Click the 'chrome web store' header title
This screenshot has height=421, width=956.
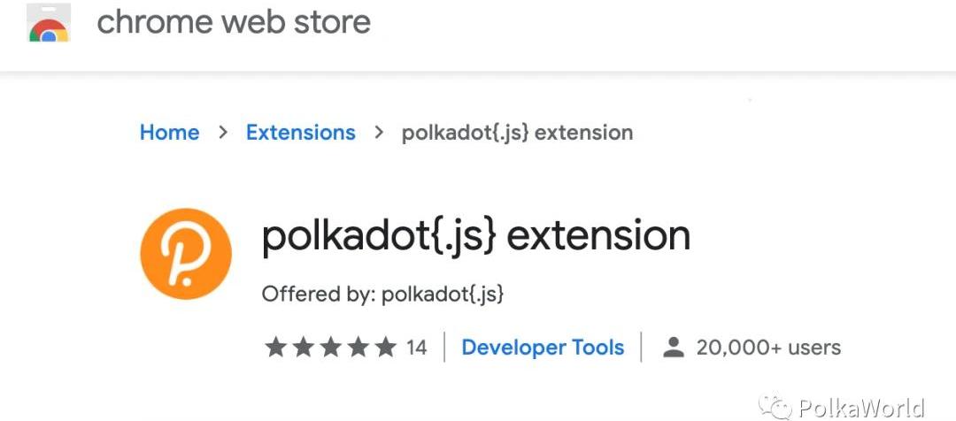click(234, 23)
